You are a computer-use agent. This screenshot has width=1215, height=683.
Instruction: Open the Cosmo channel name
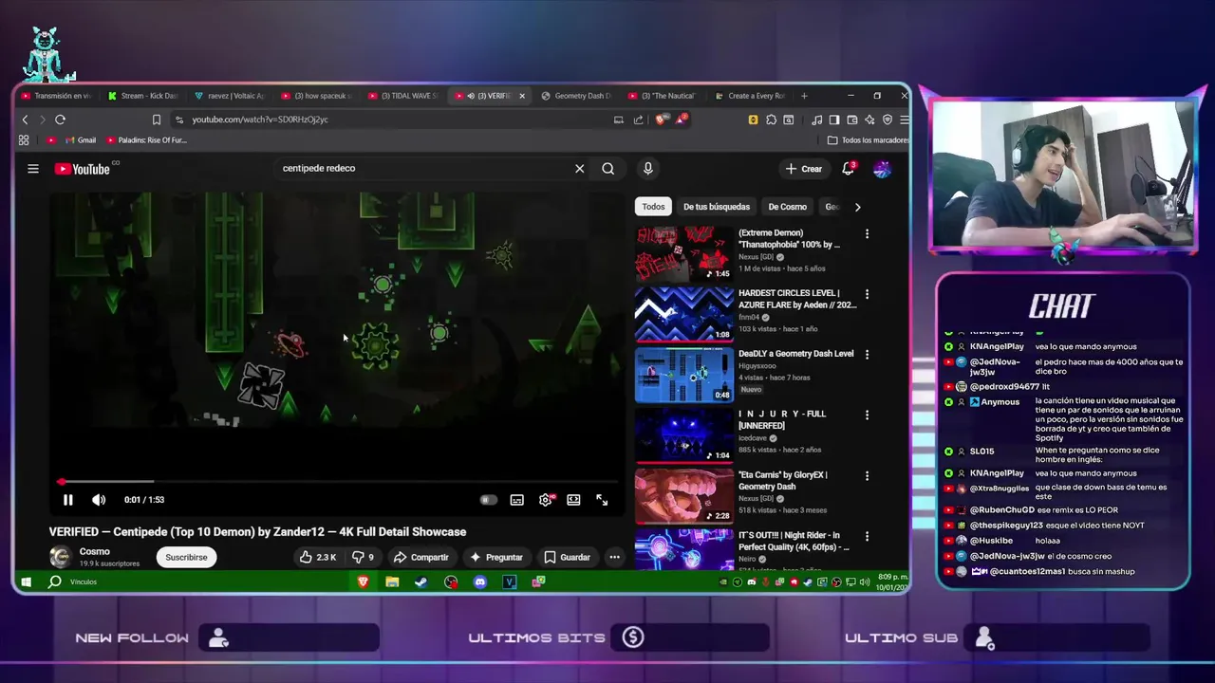[95, 551]
